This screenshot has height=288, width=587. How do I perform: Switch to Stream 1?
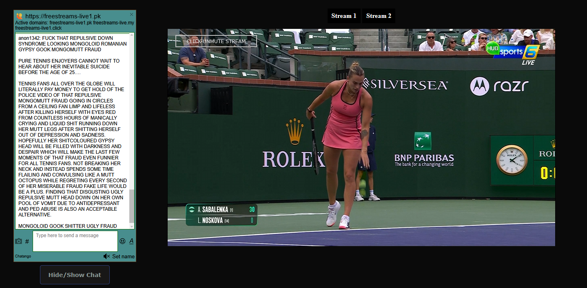point(344,16)
